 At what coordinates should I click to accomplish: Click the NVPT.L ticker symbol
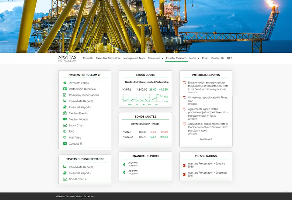tap(127, 89)
